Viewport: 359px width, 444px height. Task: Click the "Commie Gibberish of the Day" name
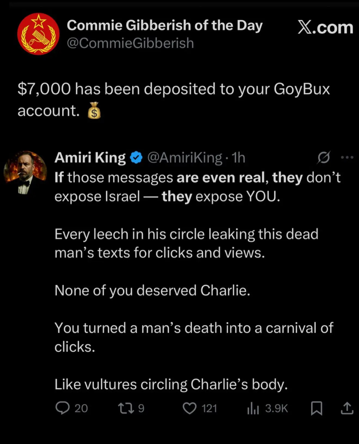pyautogui.click(x=165, y=25)
